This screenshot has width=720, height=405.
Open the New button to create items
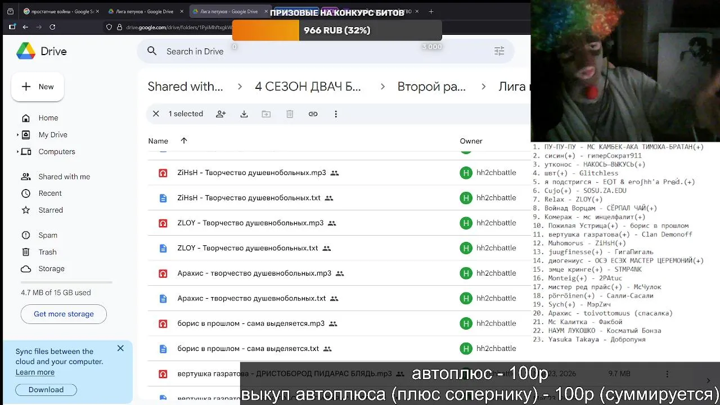(x=38, y=87)
